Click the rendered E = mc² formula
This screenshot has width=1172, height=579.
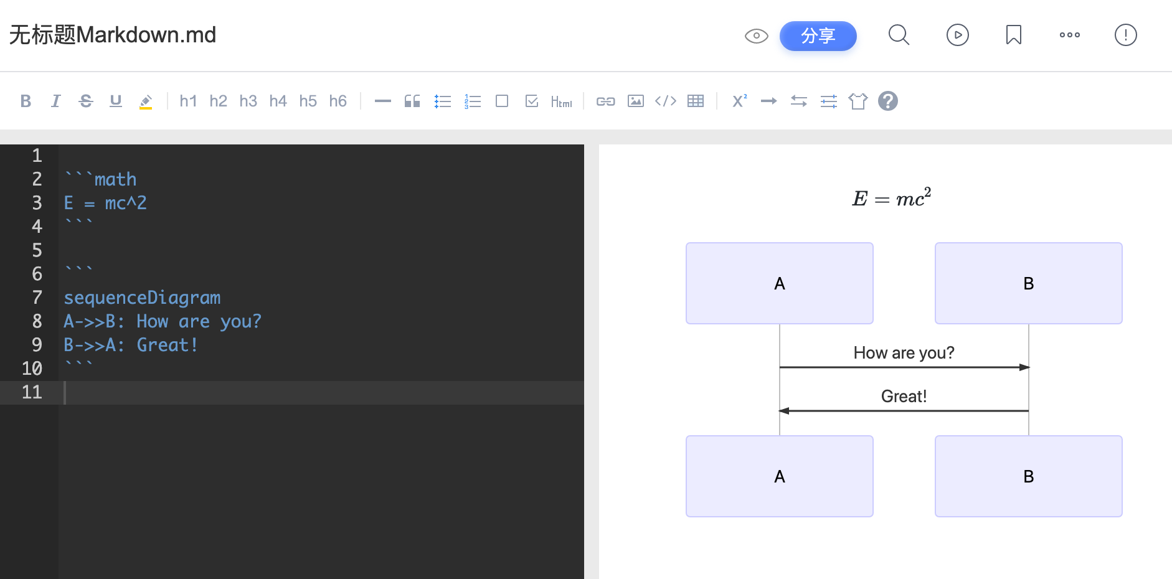(892, 197)
